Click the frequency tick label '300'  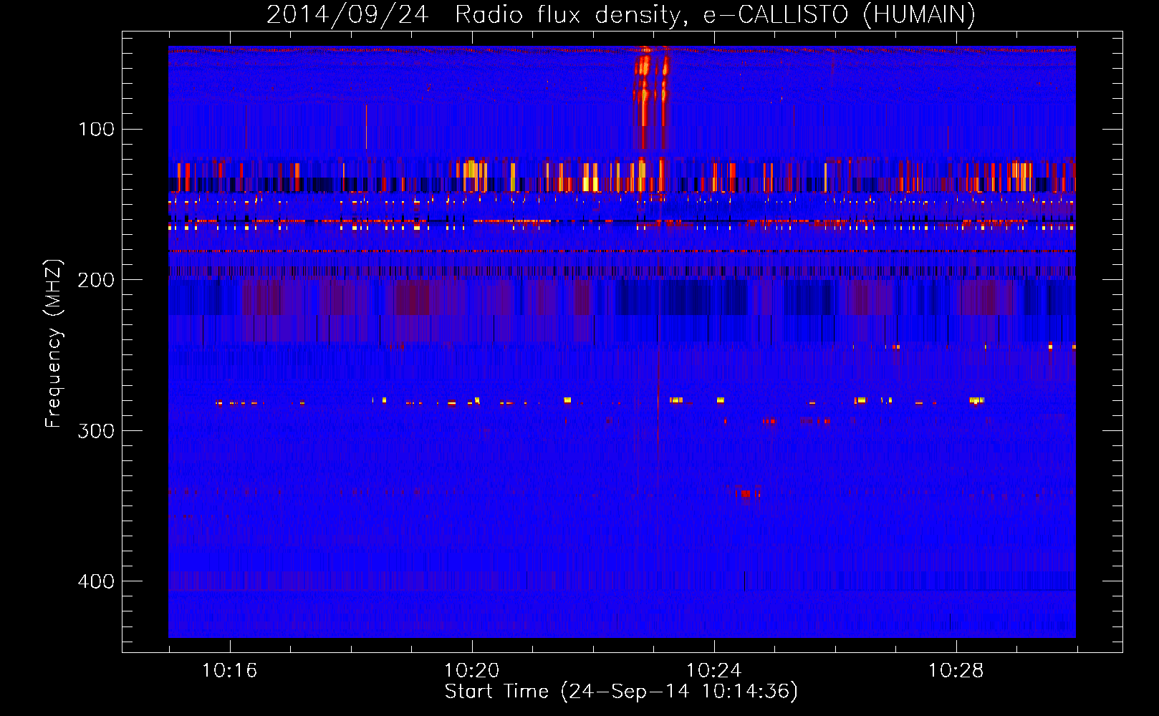(x=97, y=430)
